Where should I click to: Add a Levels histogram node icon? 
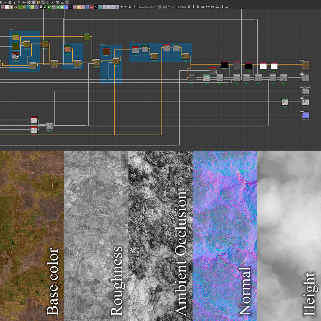[62, 7]
